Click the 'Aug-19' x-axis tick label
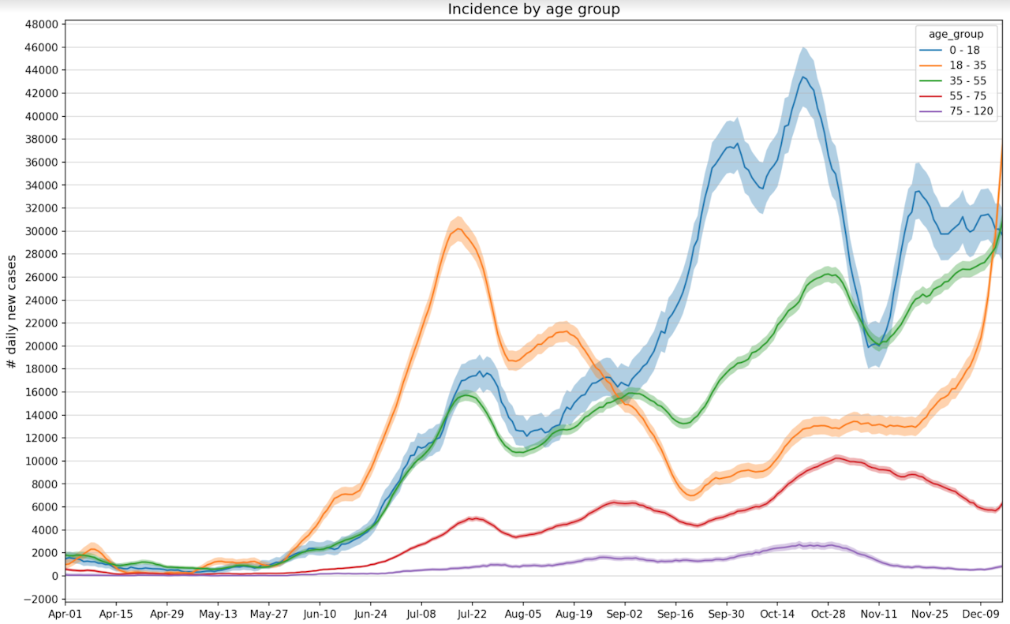Screen dimensions: 1010x624 point(573,613)
